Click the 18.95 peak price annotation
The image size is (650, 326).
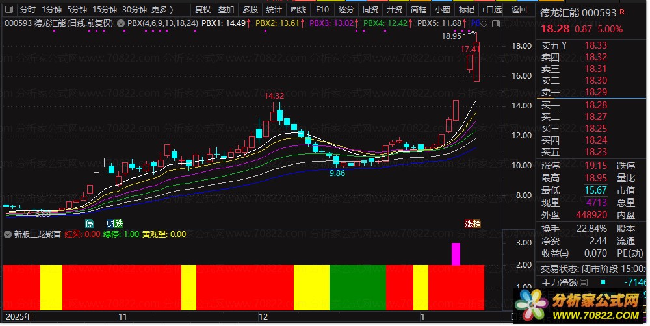coord(452,36)
